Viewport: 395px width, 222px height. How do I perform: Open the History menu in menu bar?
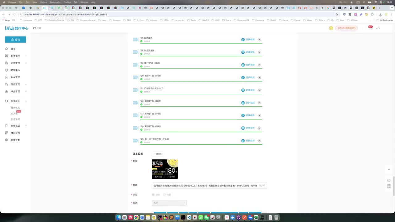(x=44, y=2)
